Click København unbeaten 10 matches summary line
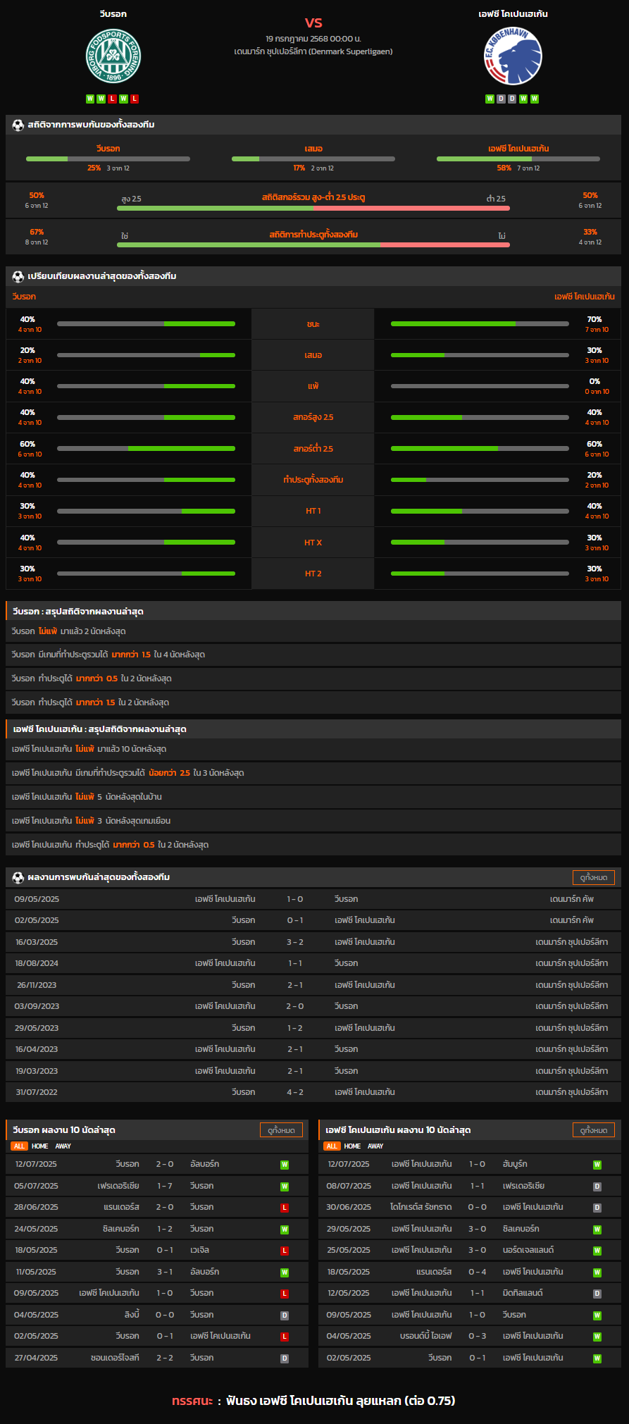 click(x=313, y=749)
